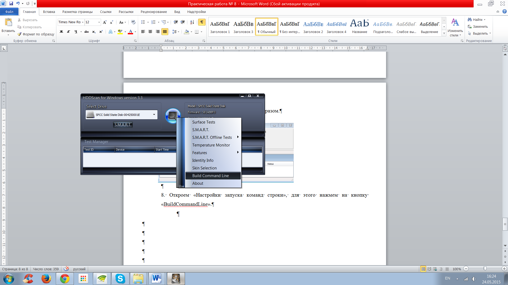Click the Заменить (Replace) button

click(478, 26)
